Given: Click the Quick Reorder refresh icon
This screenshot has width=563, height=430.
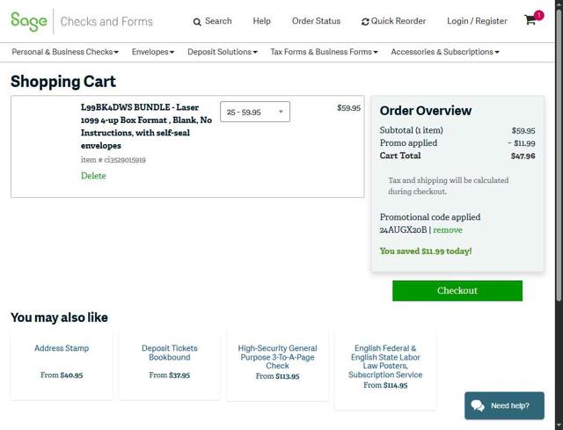Looking at the screenshot, I should [x=365, y=22].
